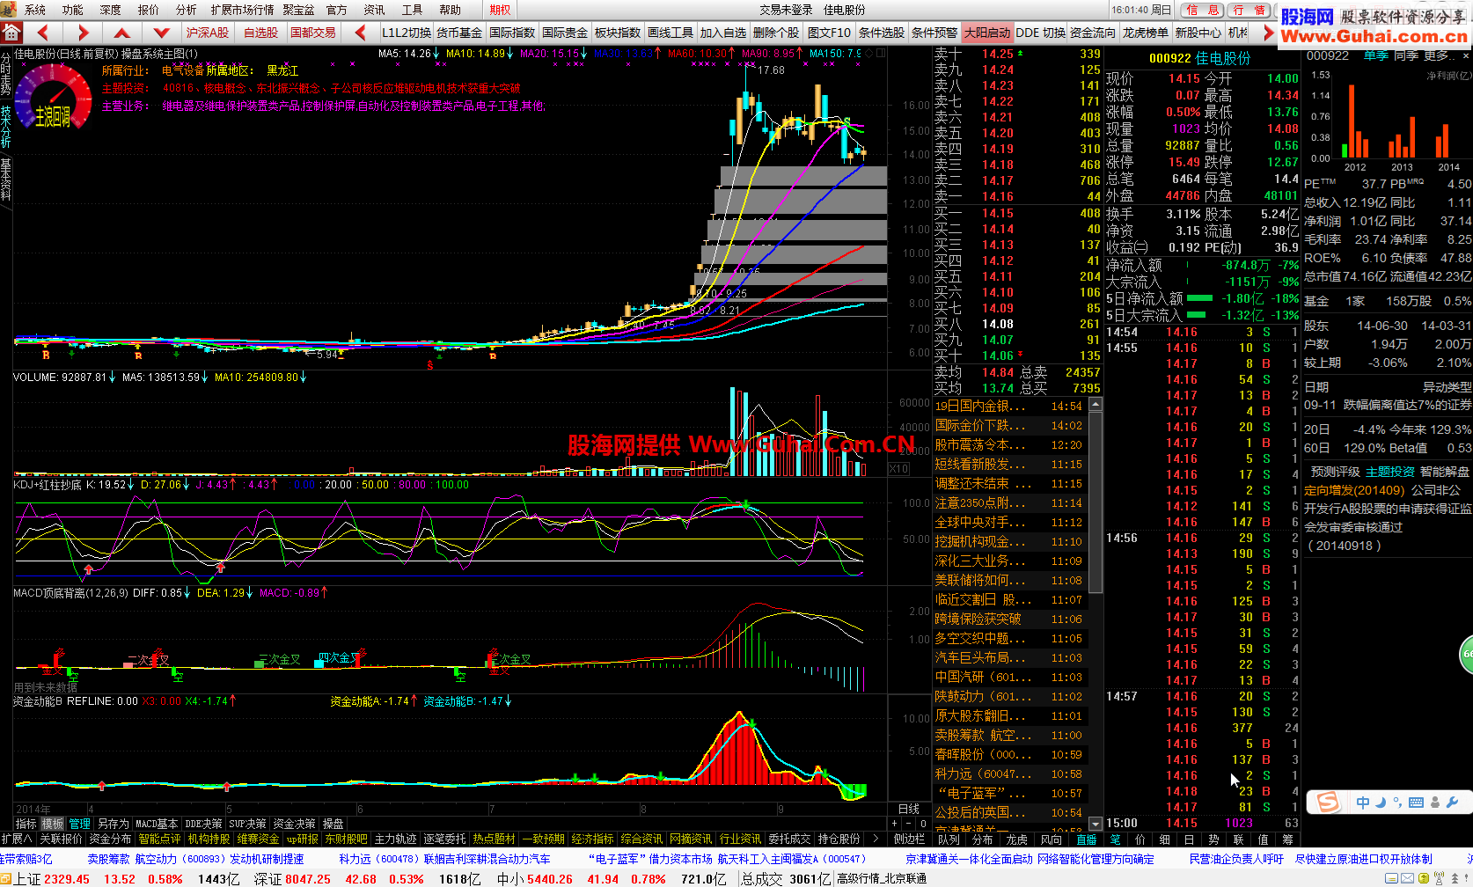The height and width of the screenshot is (887, 1473).
Task: Click the red up arrow (previous stock)
Action: (x=122, y=33)
